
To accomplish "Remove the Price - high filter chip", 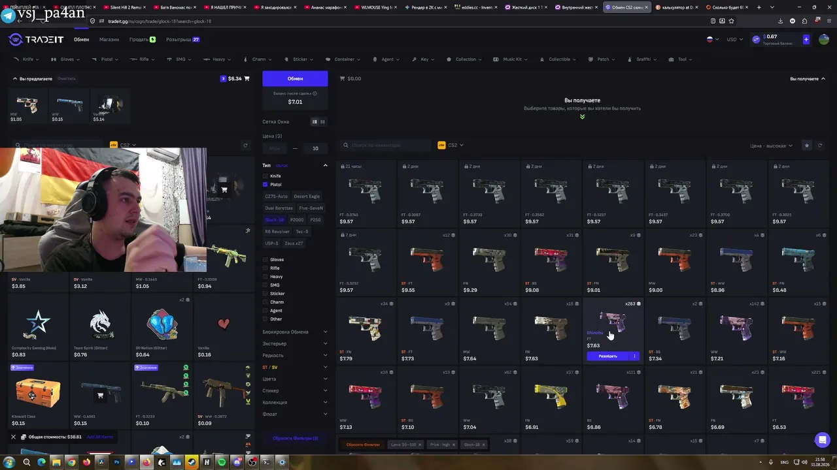I will (454, 445).
